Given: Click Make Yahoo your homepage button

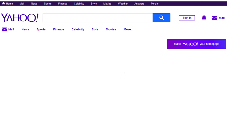Looking at the screenshot, I should 196,44.
